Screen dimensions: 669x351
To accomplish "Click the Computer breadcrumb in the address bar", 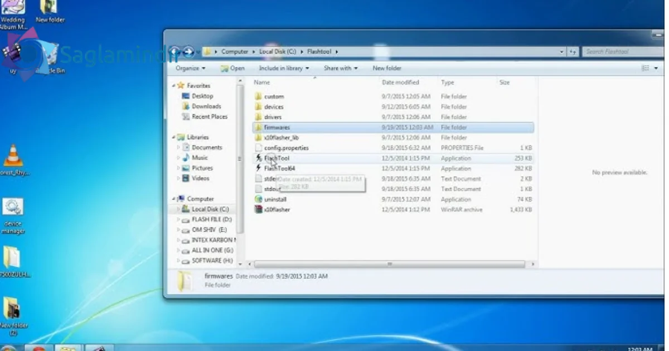I will pyautogui.click(x=235, y=51).
